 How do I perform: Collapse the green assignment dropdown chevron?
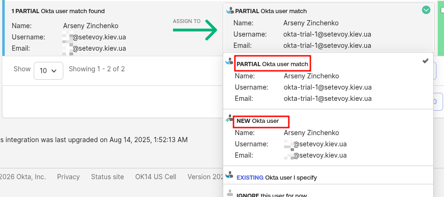(x=426, y=10)
